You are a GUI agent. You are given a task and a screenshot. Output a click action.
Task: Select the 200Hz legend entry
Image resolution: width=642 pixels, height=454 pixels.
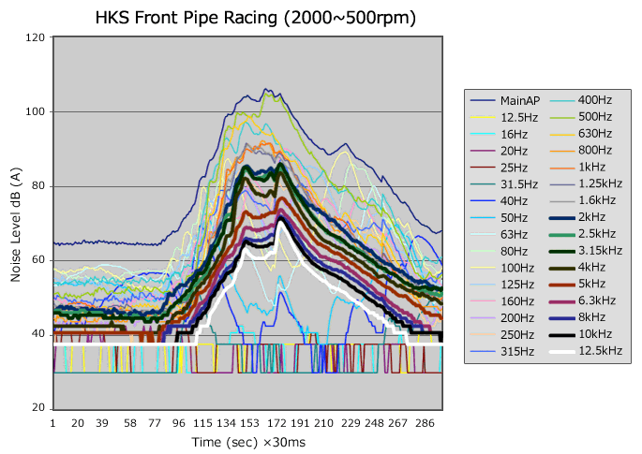click(x=502, y=318)
